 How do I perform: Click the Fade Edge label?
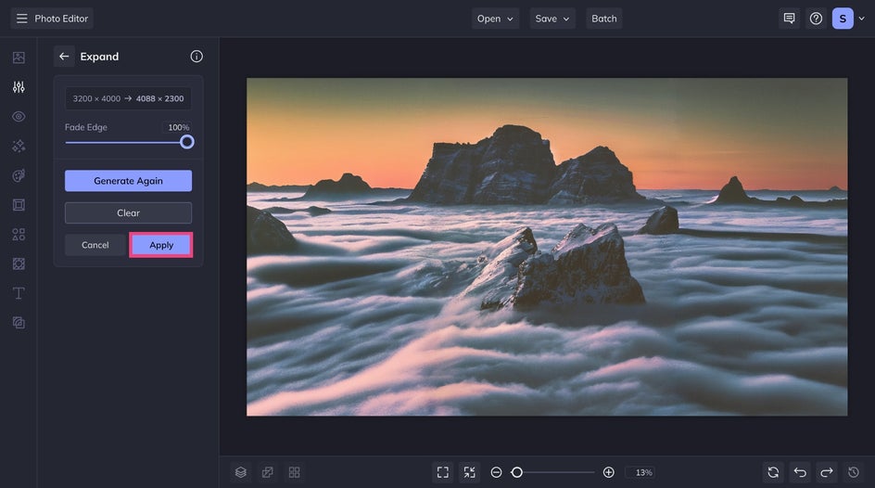click(x=86, y=127)
